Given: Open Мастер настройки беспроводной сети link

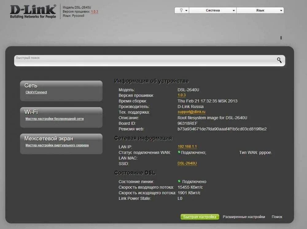Looking at the screenshot, I should coord(54,118).
